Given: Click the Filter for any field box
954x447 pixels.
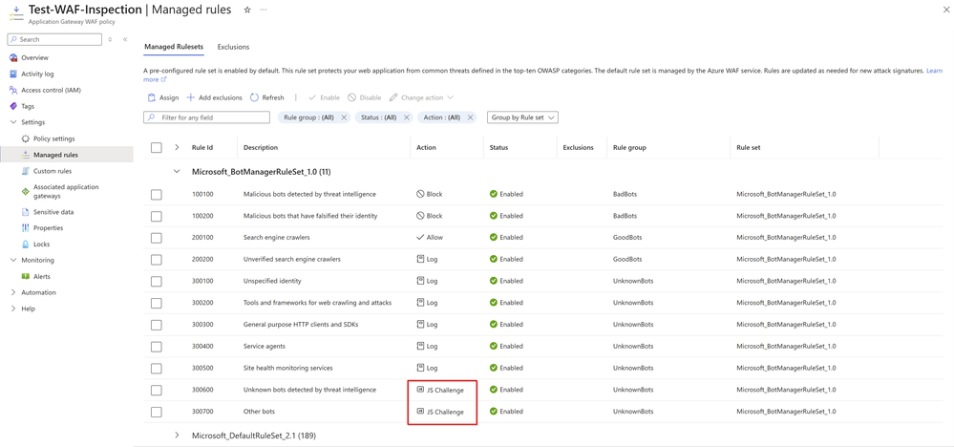Looking at the screenshot, I should 207,117.
